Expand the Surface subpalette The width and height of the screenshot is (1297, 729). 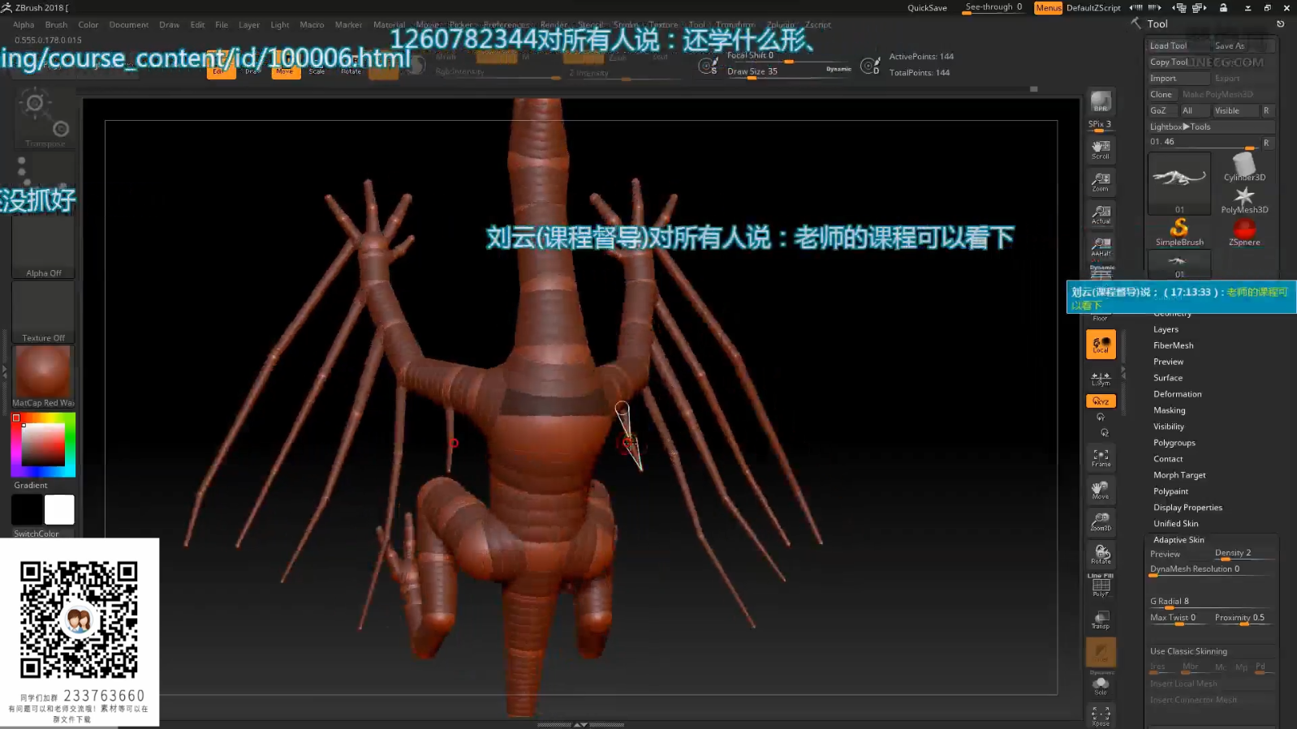click(1168, 378)
